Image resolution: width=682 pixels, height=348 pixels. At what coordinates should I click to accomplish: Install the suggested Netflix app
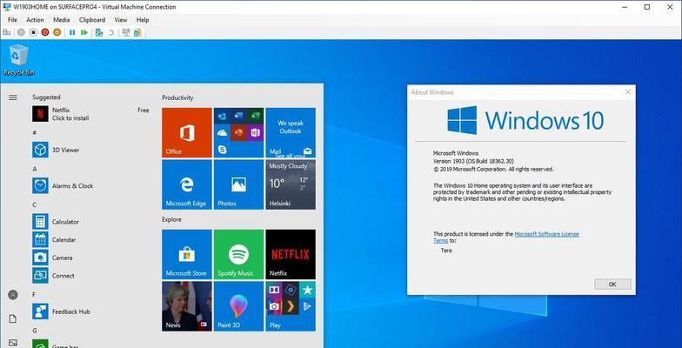click(90, 114)
